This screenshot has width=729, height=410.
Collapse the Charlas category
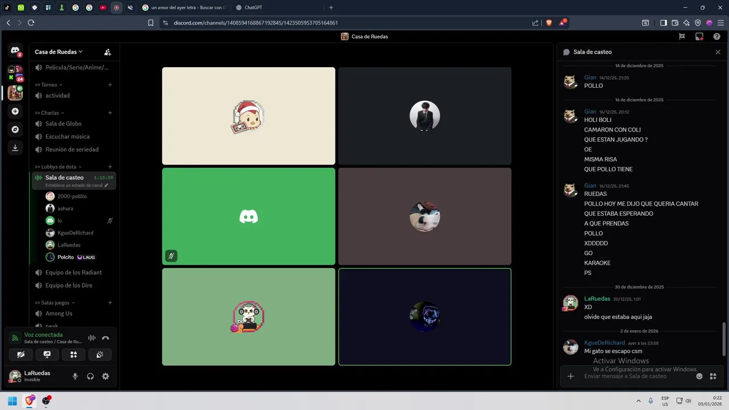tap(50, 113)
